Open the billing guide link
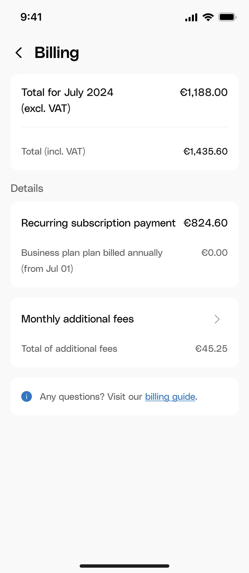 click(x=170, y=396)
